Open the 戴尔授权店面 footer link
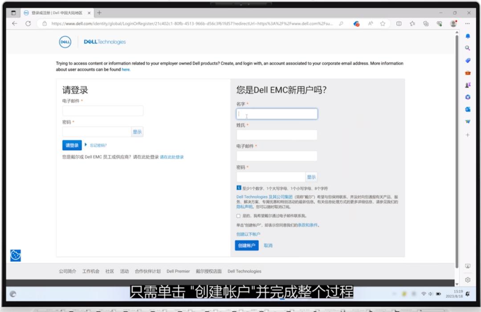The height and width of the screenshot is (312, 481). pyautogui.click(x=208, y=271)
